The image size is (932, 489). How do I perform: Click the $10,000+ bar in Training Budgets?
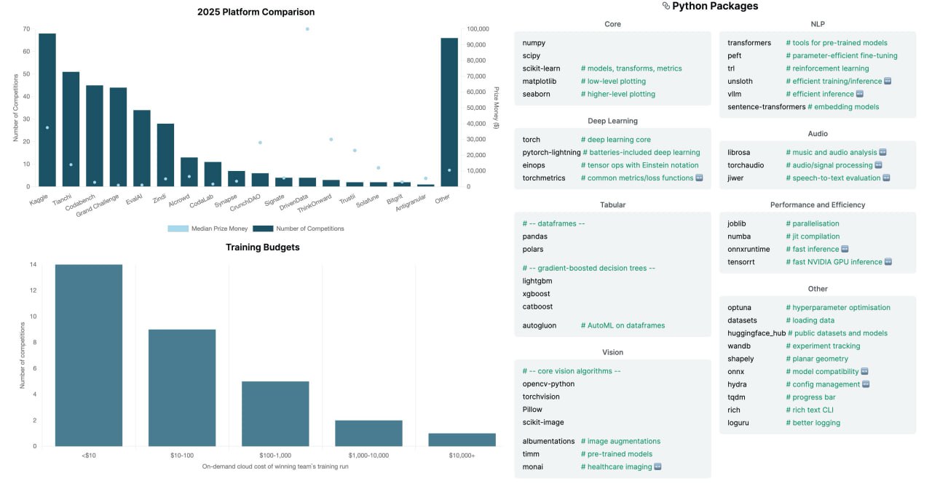[x=462, y=440]
